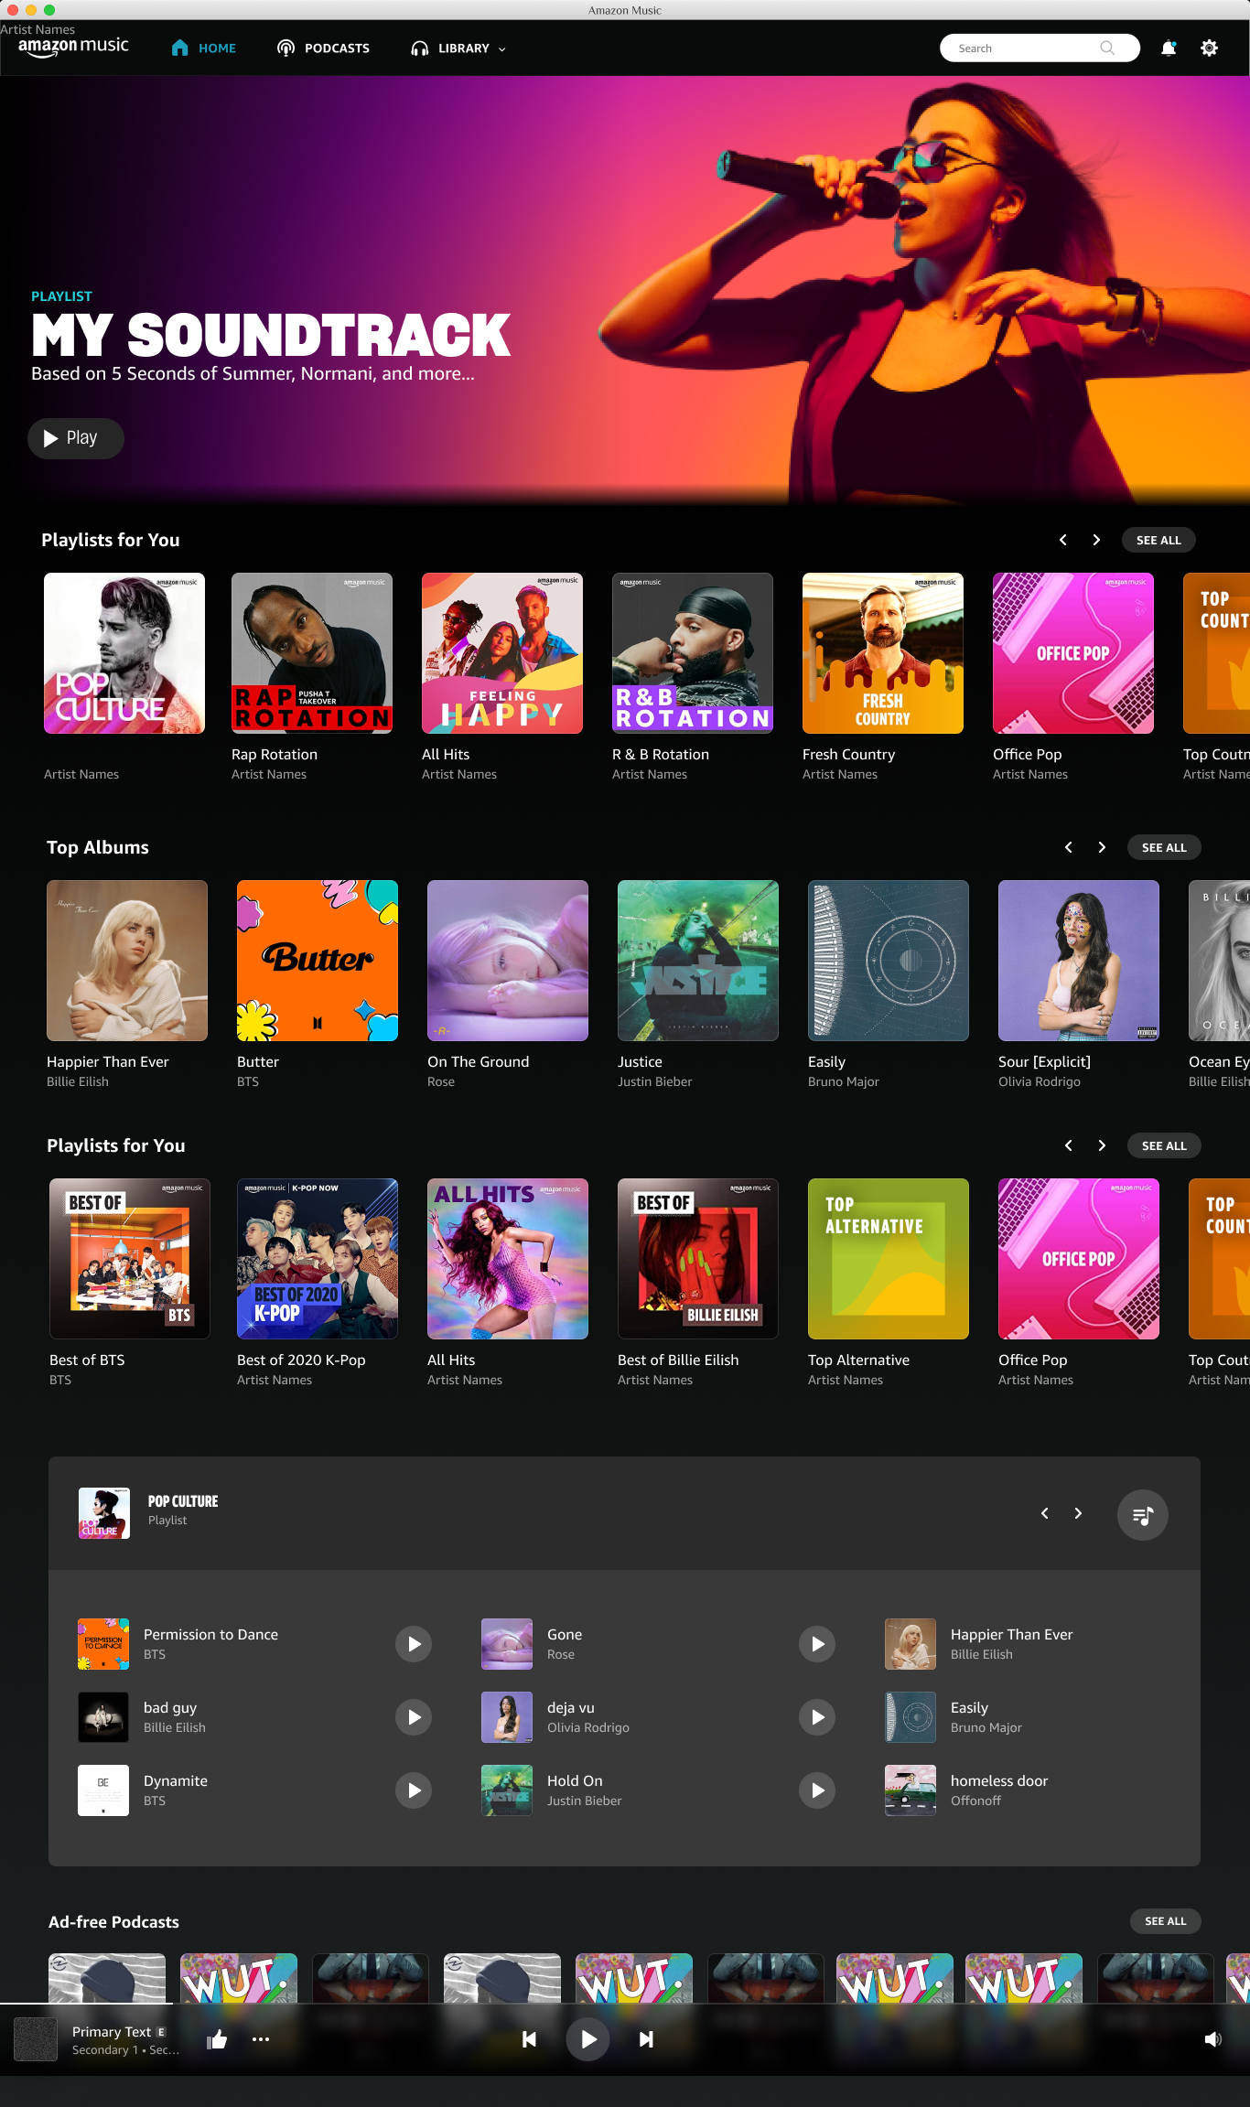The width and height of the screenshot is (1250, 2107).
Task: Open the notifications bell icon
Action: (x=1169, y=48)
